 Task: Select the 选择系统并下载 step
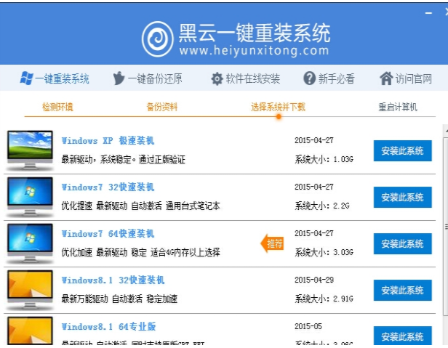278,107
